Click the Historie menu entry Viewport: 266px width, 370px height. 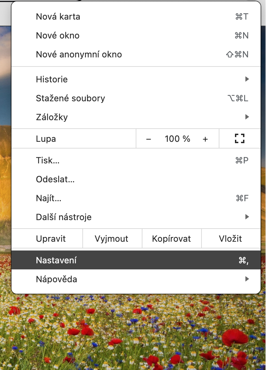52,79
